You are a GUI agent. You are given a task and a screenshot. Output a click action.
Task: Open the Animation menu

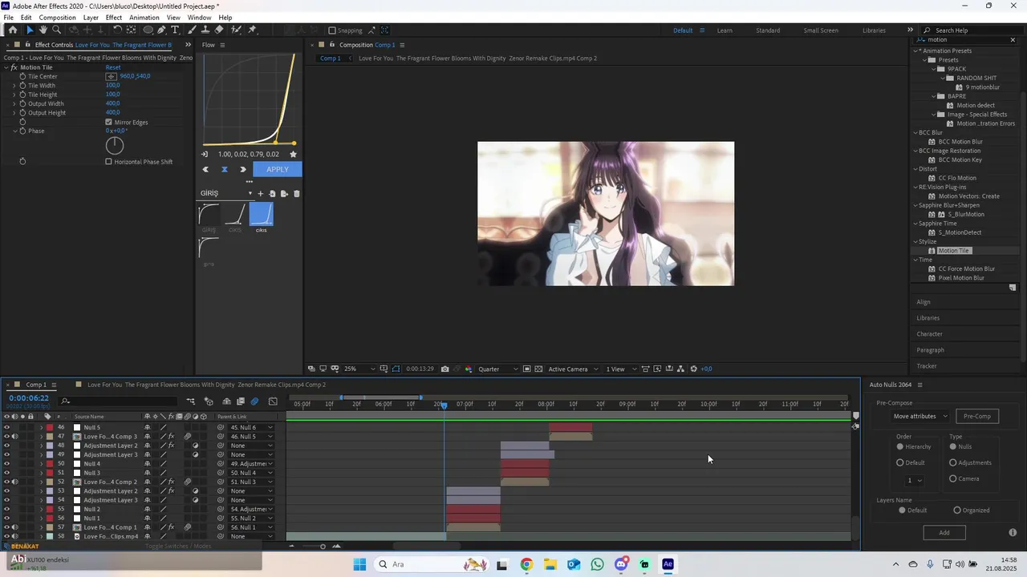click(x=144, y=17)
